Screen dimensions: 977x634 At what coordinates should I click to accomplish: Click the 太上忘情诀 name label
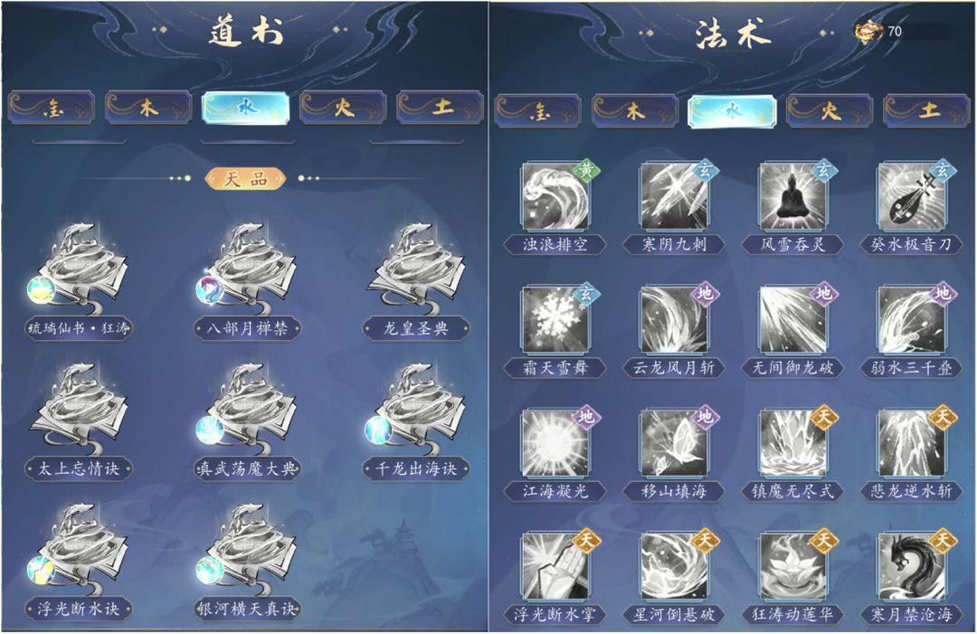click(79, 469)
